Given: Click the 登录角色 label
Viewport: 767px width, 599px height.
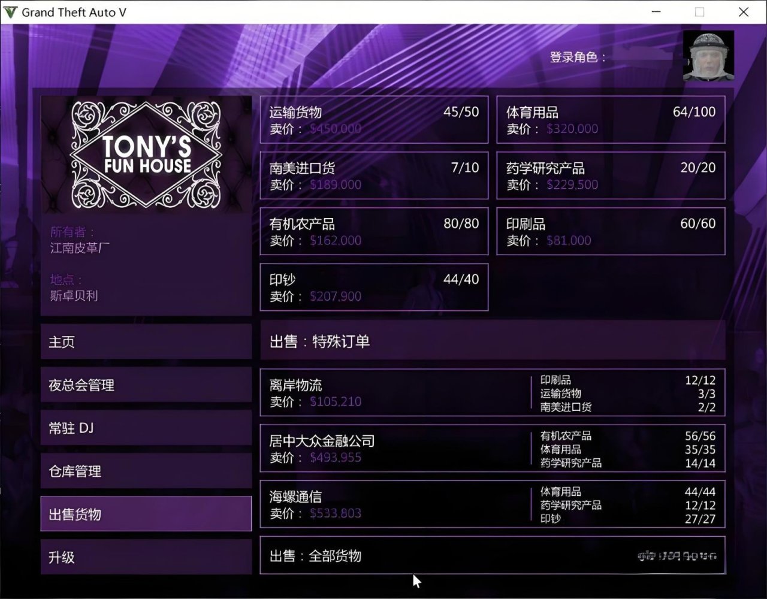Looking at the screenshot, I should point(578,58).
